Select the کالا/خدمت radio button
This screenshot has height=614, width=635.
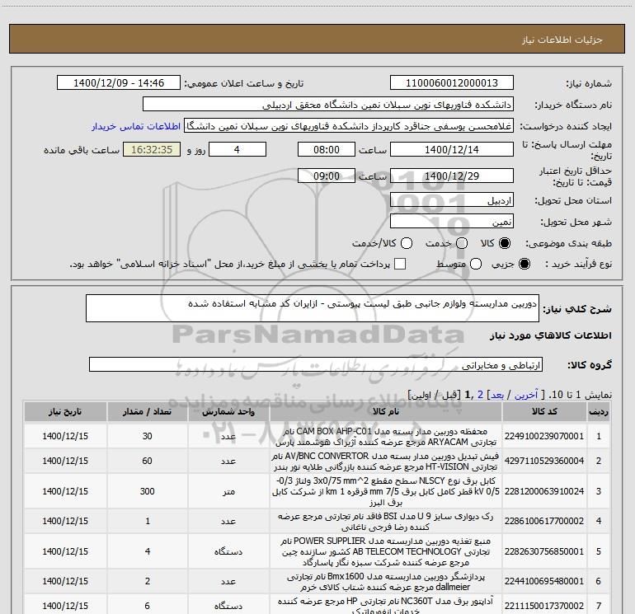tap(407, 243)
